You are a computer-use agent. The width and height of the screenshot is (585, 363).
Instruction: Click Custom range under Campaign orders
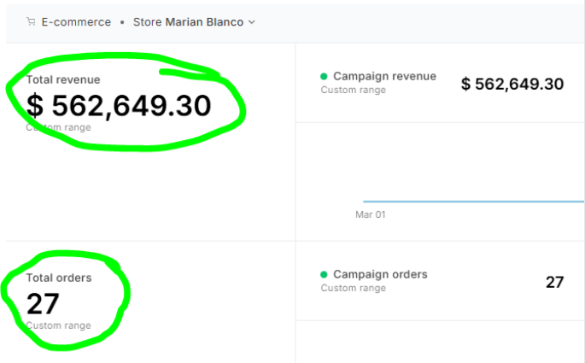coord(353,288)
